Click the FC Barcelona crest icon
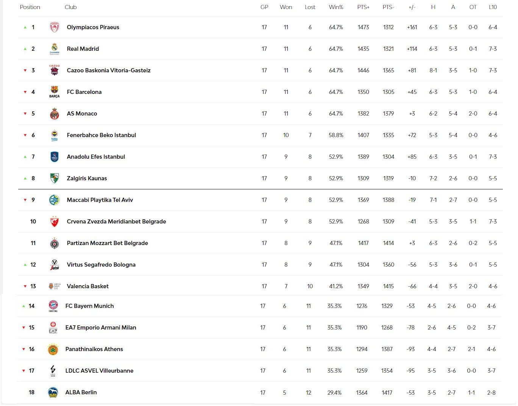The width and height of the screenshot is (518, 406). pos(55,92)
